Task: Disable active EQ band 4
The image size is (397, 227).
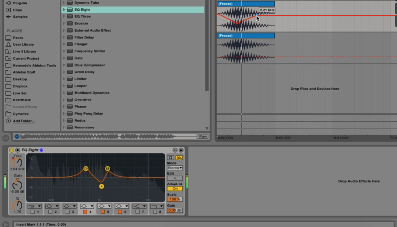Action: tap(85, 212)
